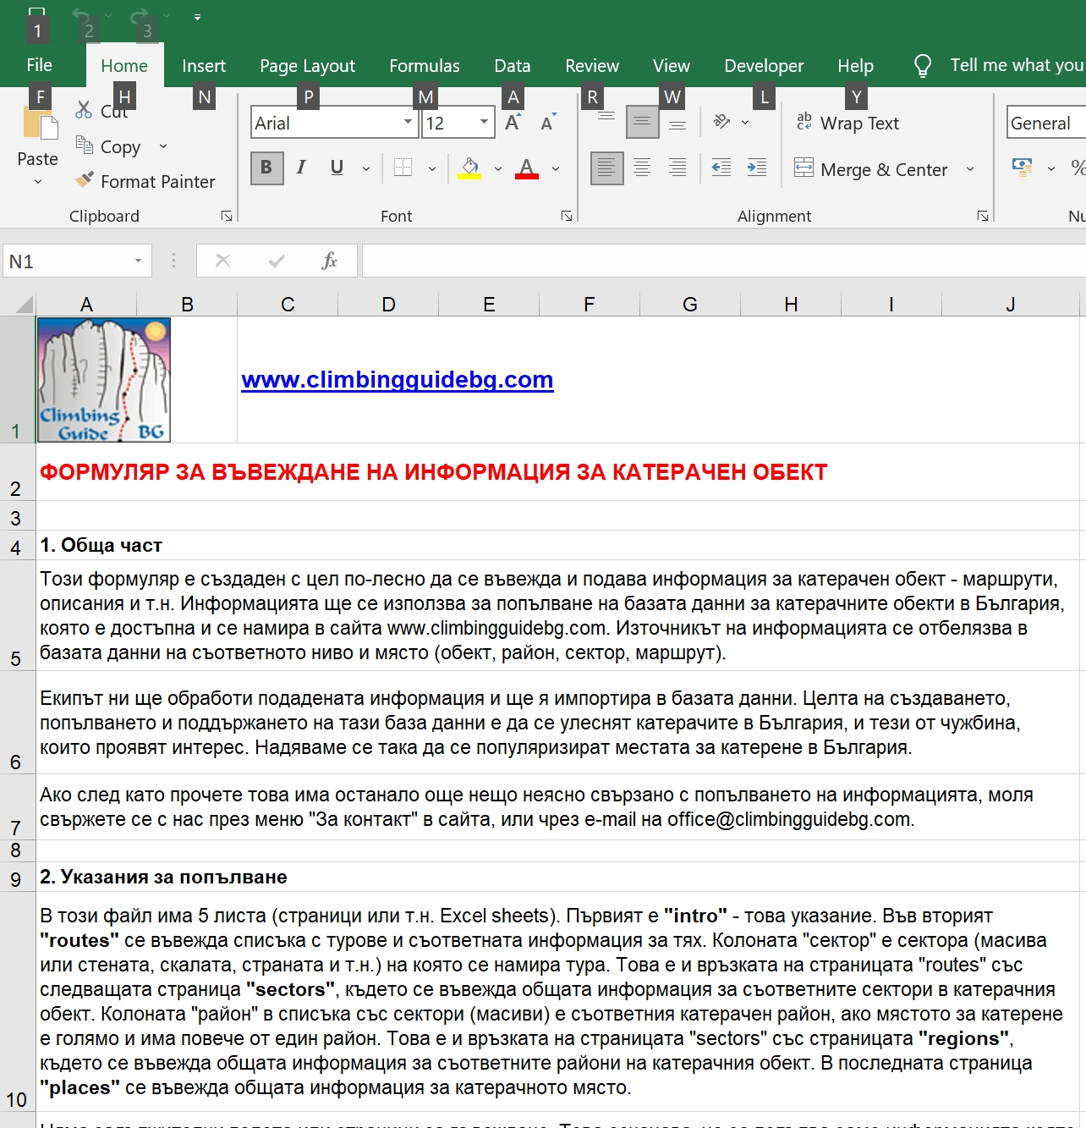Apply yellow fill color bucket
Viewport: 1086px width, 1128px height.
click(x=469, y=168)
